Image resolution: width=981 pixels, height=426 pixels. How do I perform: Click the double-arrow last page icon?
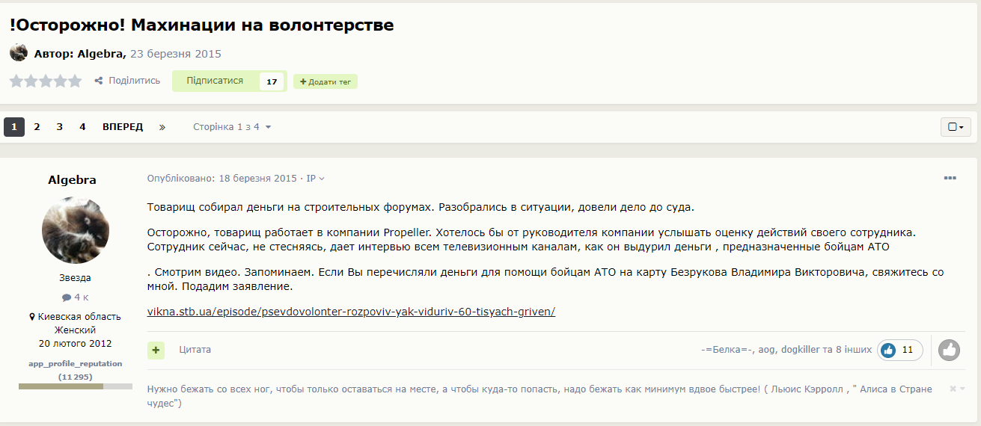(x=162, y=127)
